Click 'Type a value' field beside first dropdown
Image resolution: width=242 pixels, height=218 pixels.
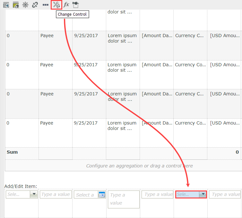click(56, 194)
